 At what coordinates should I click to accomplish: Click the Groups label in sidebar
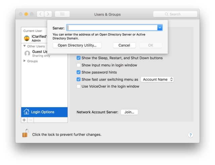point(33,61)
